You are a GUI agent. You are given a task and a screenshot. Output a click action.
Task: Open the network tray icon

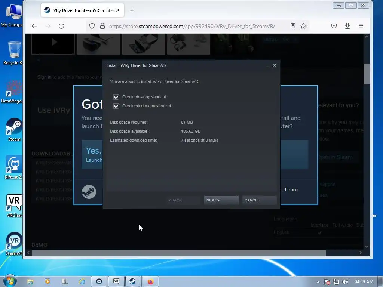(336, 282)
